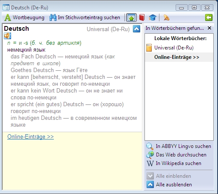Click the blue graduation cap icon

point(153,17)
